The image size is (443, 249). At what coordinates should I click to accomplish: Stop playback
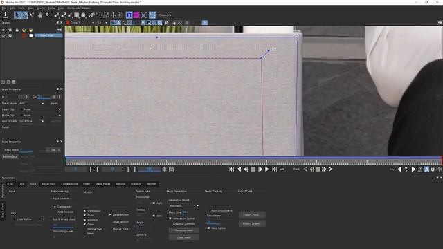click(253, 169)
